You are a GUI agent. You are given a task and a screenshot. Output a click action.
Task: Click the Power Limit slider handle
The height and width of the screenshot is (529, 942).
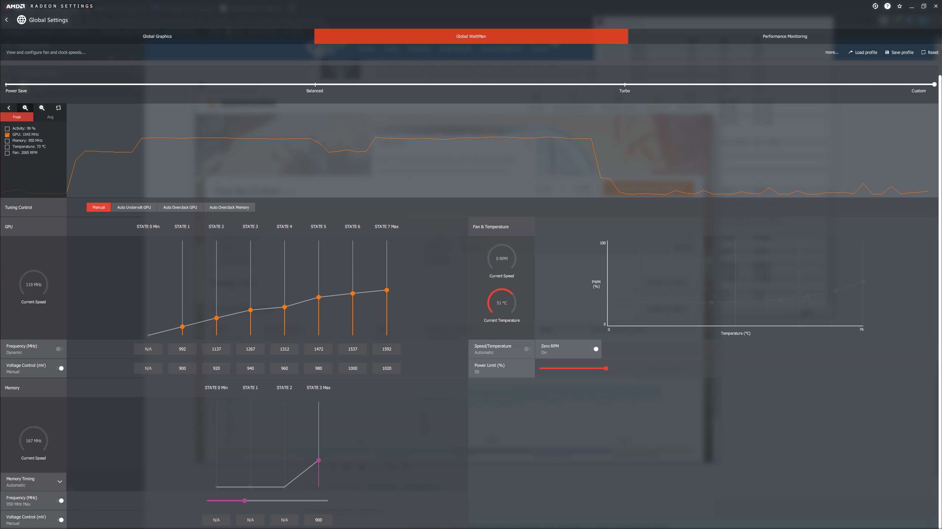(x=606, y=368)
